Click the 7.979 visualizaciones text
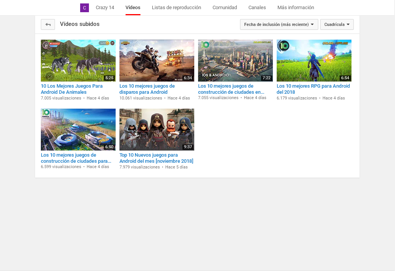The image size is (395, 271). click(140, 167)
